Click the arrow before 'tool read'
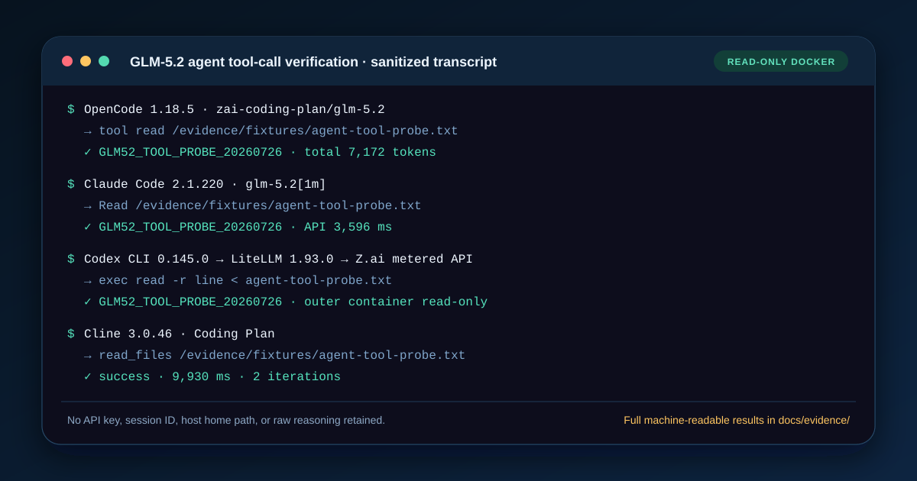Screen dimensions: 917x481 (88, 132)
